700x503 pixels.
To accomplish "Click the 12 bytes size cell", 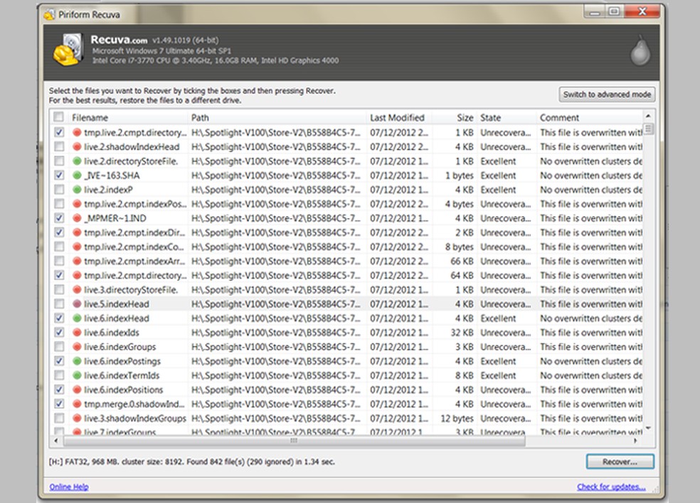I will click(457, 418).
